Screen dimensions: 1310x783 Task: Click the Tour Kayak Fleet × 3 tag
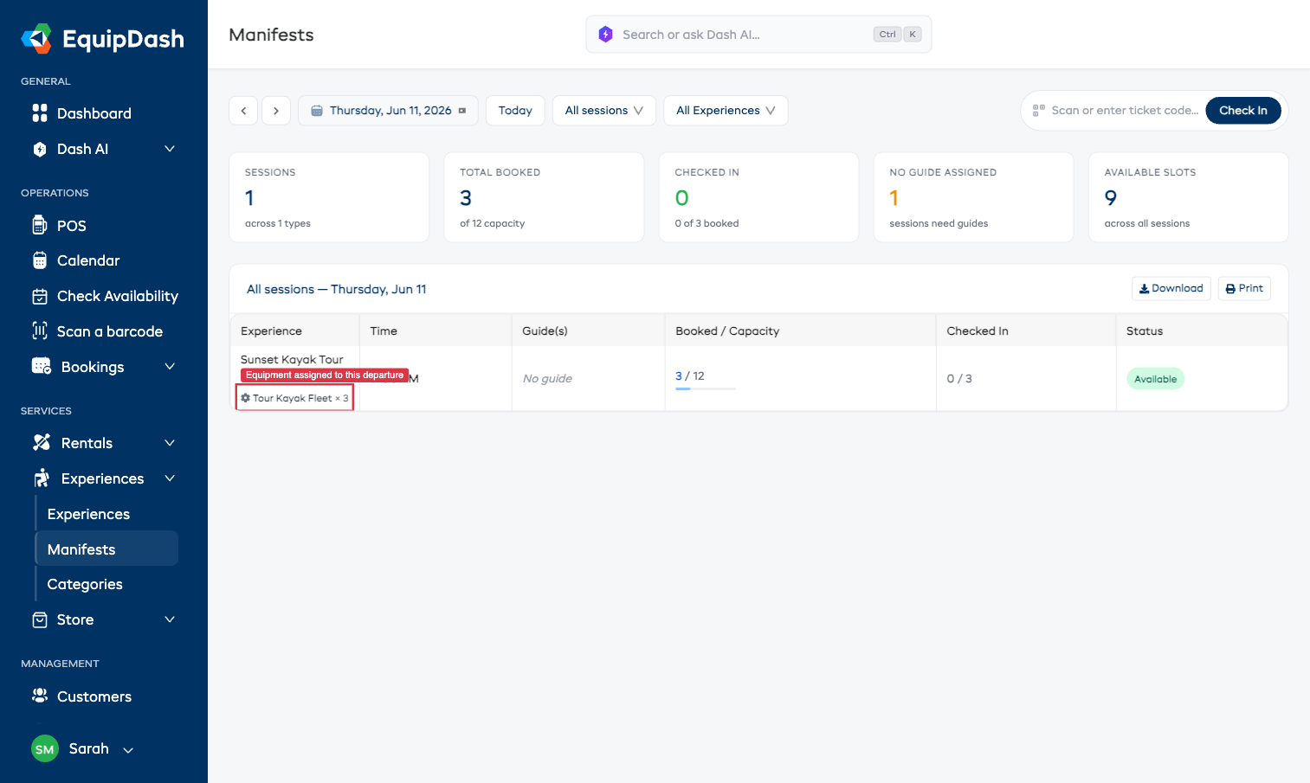[294, 398]
